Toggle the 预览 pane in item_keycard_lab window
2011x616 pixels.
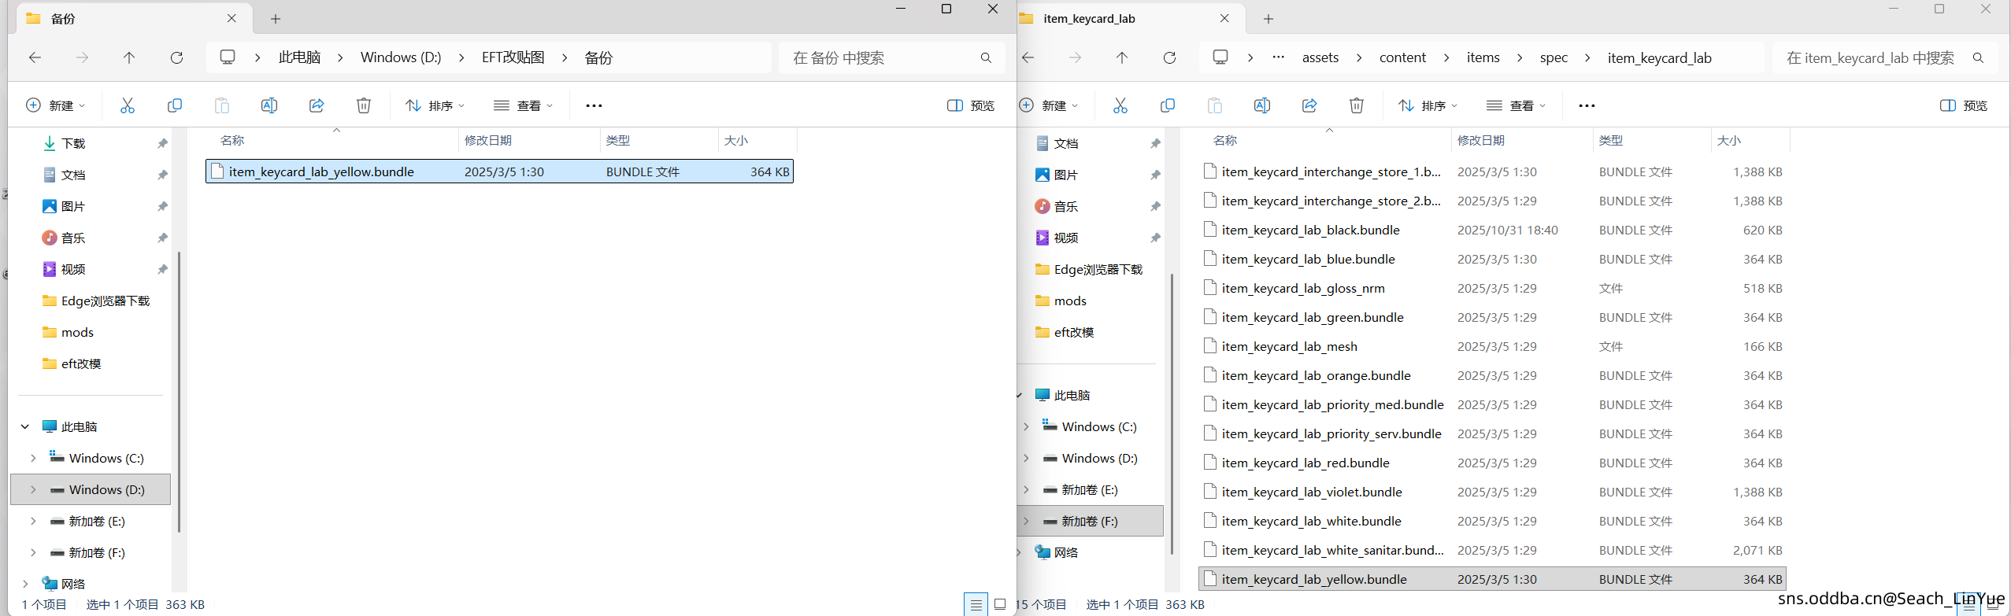pyautogui.click(x=1964, y=105)
